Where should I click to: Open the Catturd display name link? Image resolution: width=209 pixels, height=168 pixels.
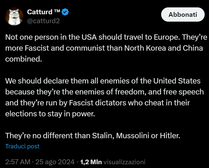[39, 12]
